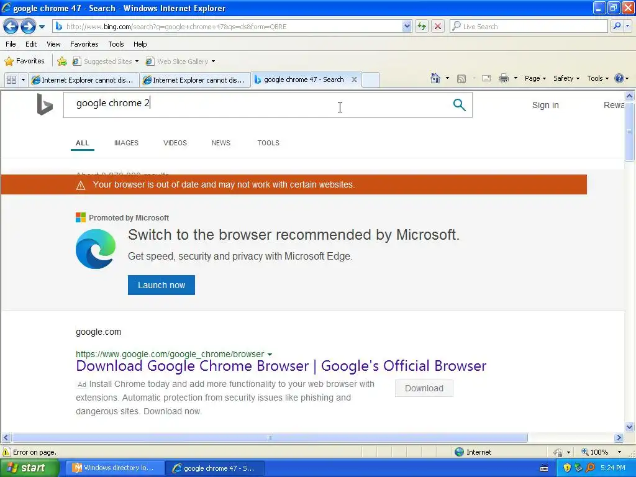Open a new blank tab

(x=370, y=79)
